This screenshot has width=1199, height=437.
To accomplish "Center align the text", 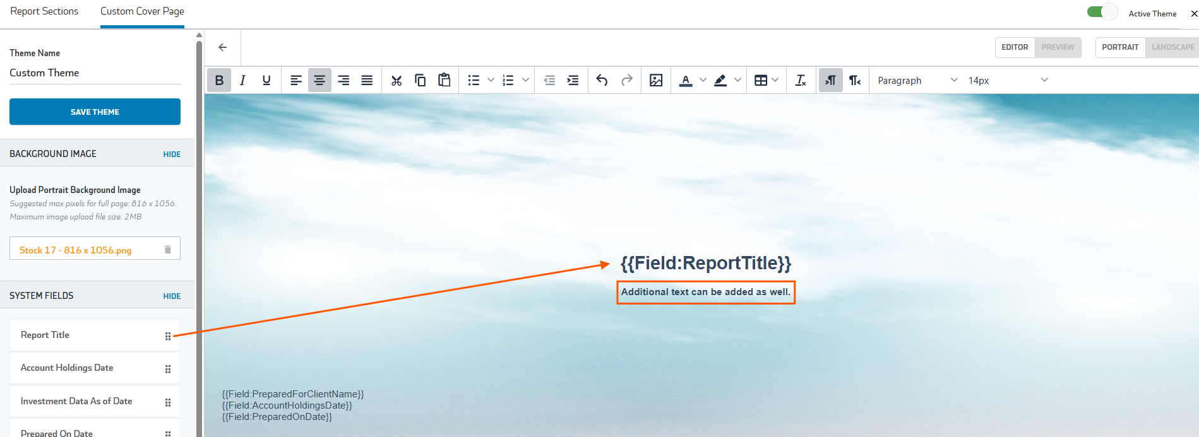I will click(319, 80).
